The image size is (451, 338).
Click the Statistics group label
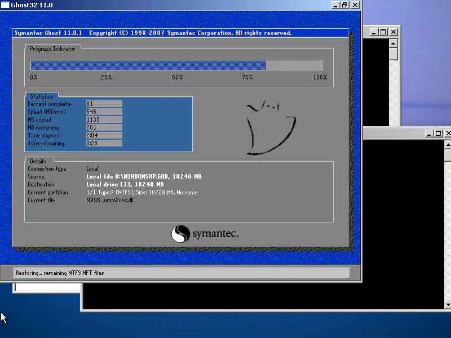[x=42, y=96]
